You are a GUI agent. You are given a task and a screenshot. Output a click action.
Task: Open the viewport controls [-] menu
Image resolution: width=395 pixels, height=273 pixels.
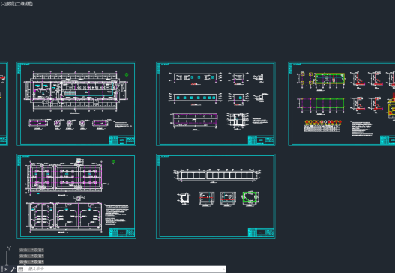[2, 4]
